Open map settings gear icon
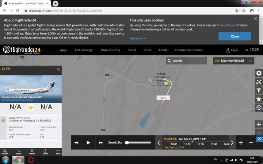Viewport: 263px width, 164px height. coord(259,74)
